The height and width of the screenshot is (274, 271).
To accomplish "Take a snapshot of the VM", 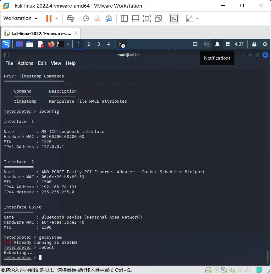I will point(86,18).
